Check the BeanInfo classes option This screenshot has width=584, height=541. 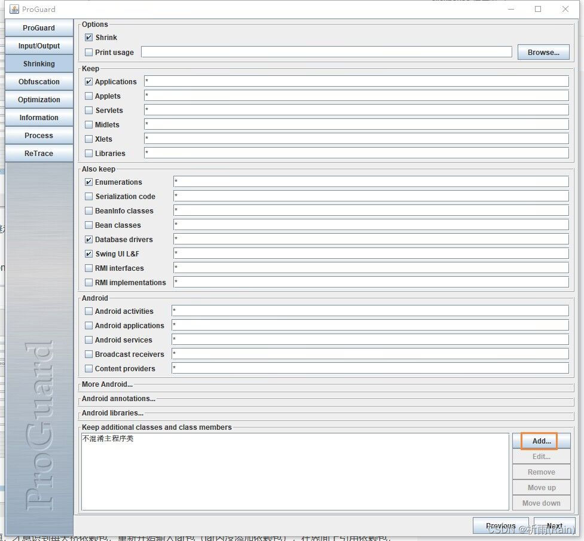coord(88,211)
